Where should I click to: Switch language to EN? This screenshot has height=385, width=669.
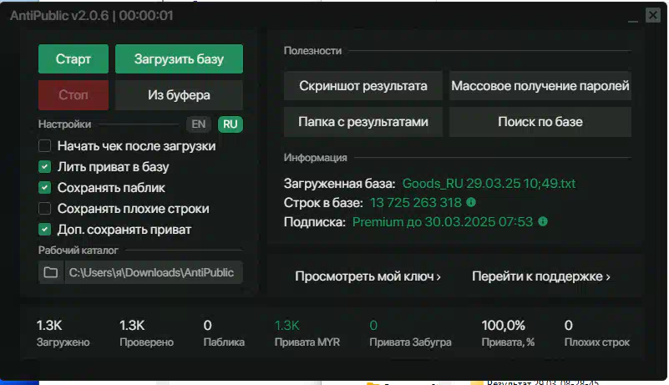pos(199,124)
